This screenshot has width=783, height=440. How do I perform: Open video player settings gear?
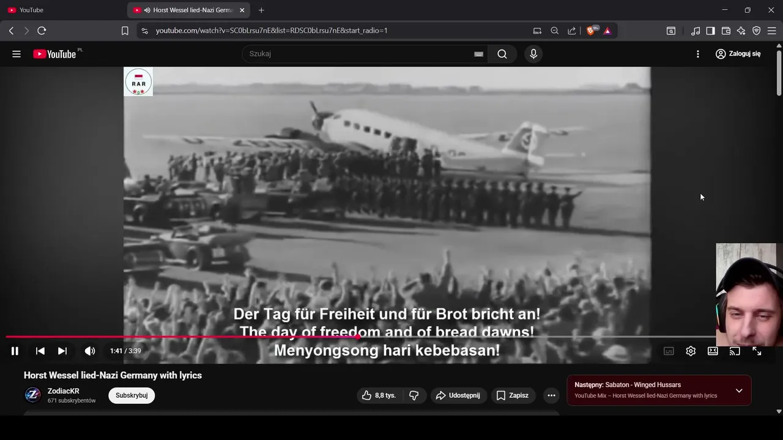[691, 351]
